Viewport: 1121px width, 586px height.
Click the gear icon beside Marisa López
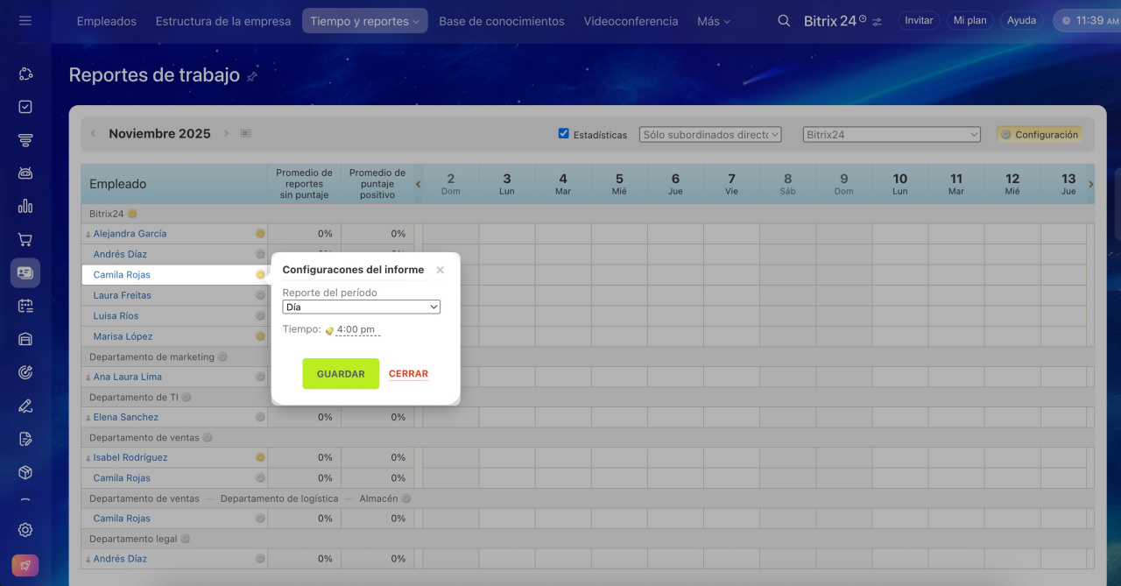tap(260, 336)
